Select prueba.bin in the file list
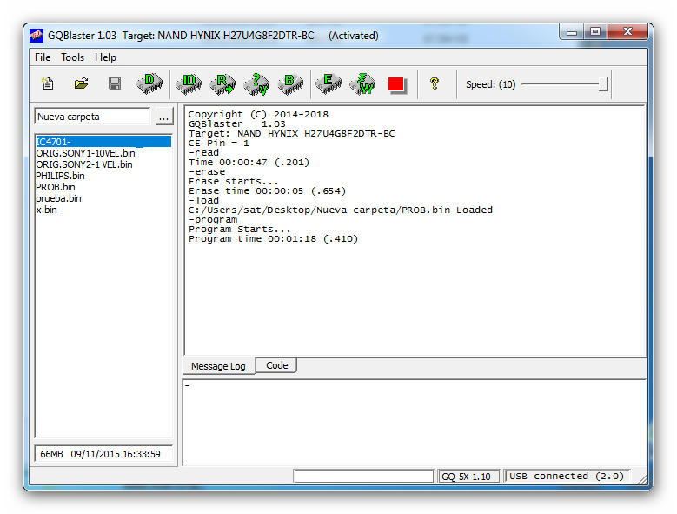Image resolution: width=677 pixels, height=514 pixels. 59,198
